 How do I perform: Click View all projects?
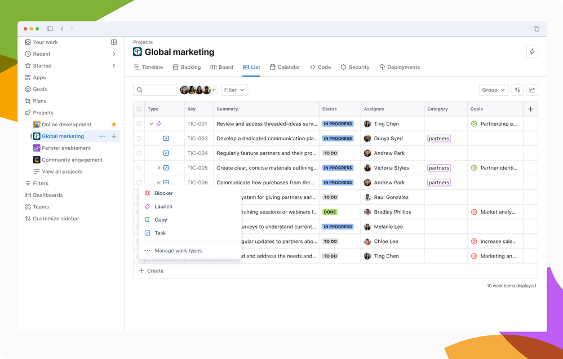58,171
